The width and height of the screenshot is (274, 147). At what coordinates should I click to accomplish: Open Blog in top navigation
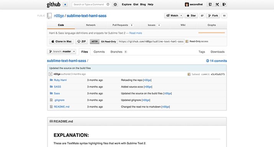click(x=143, y=5)
